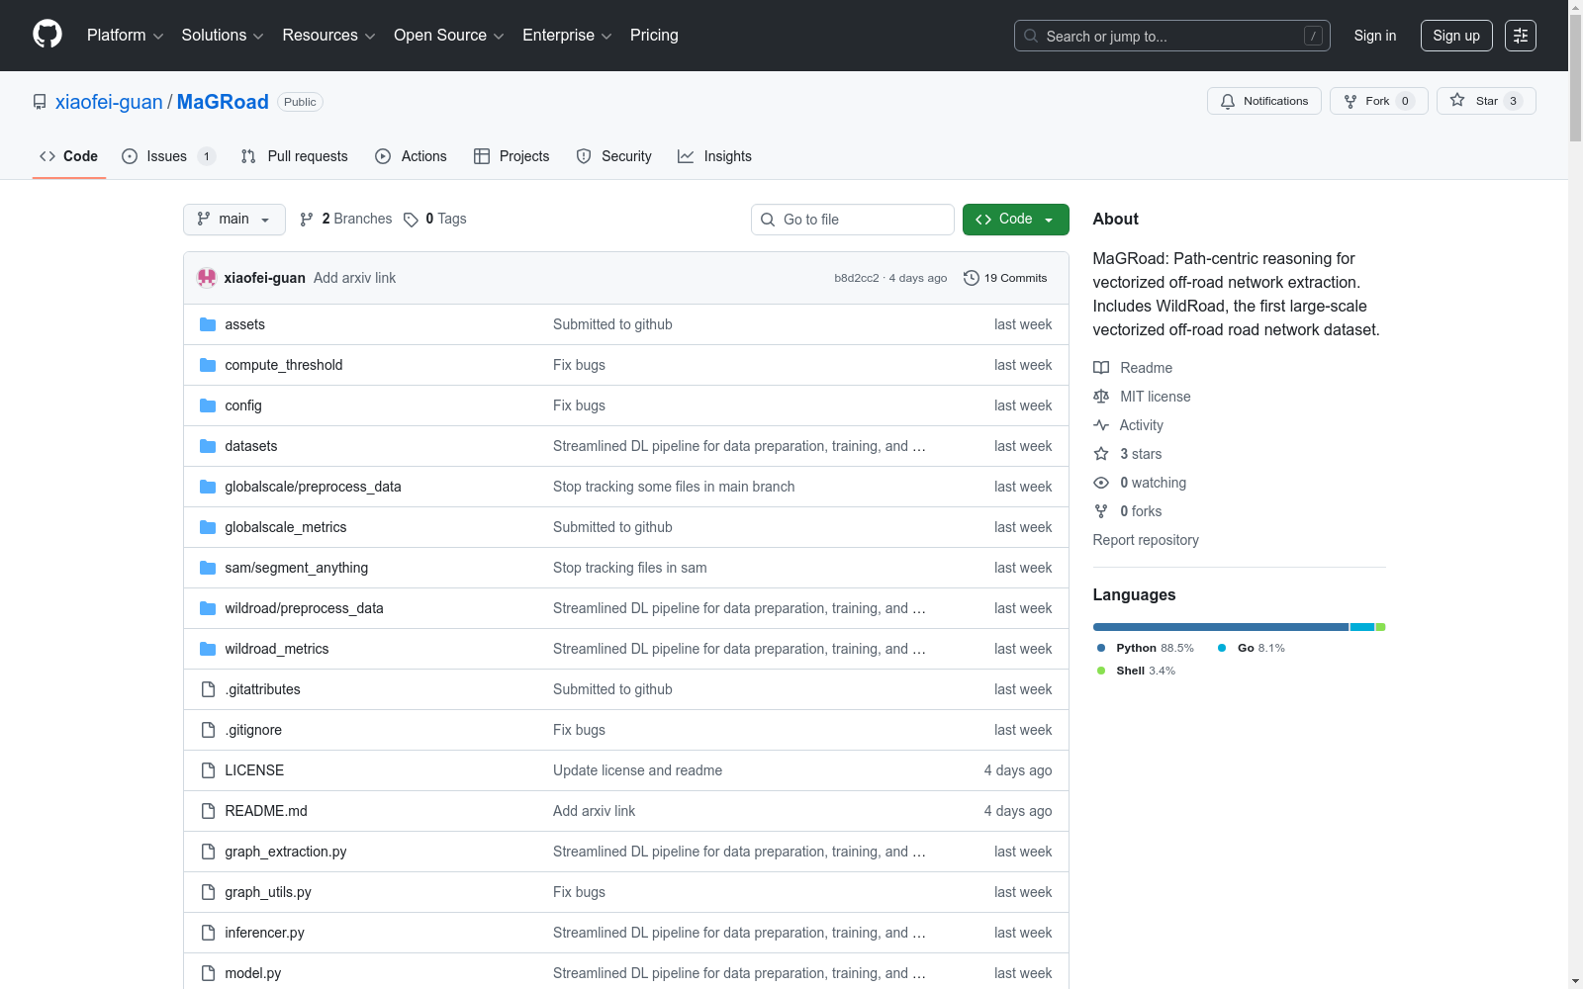1583x989 pixels.
Task: Open the b8d2cc2 commit hash link
Action: [x=857, y=278]
